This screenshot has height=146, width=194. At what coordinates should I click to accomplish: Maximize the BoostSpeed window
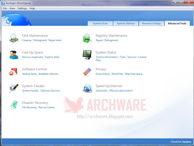pyautogui.click(x=181, y=2)
